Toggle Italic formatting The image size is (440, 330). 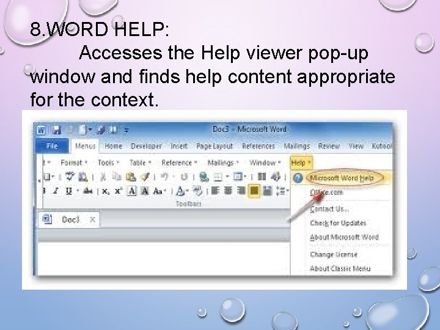coord(56,191)
